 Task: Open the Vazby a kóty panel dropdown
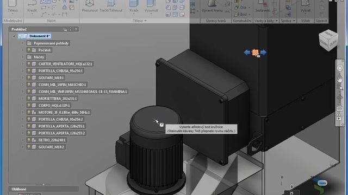277,21
